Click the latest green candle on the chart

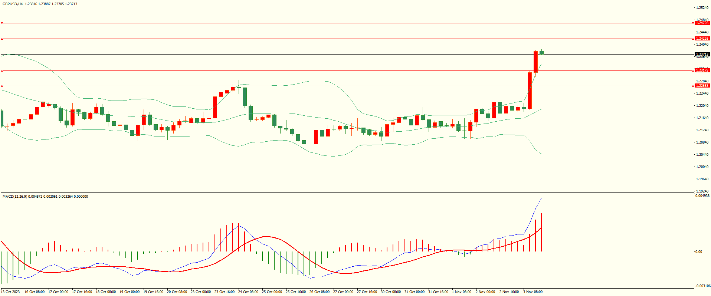tap(542, 52)
